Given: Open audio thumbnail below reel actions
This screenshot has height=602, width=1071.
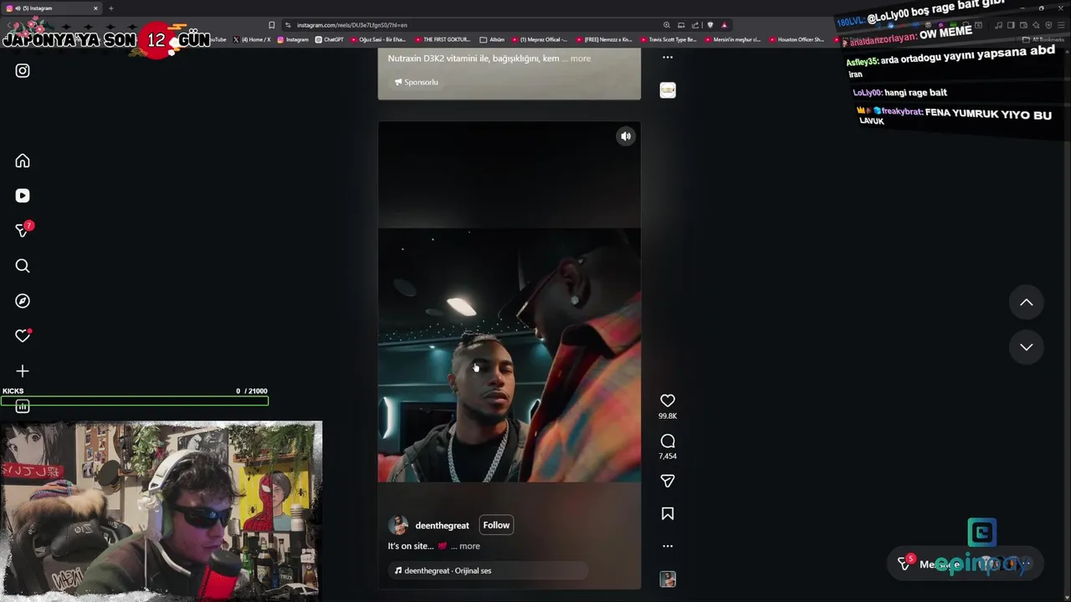Looking at the screenshot, I should (x=668, y=579).
